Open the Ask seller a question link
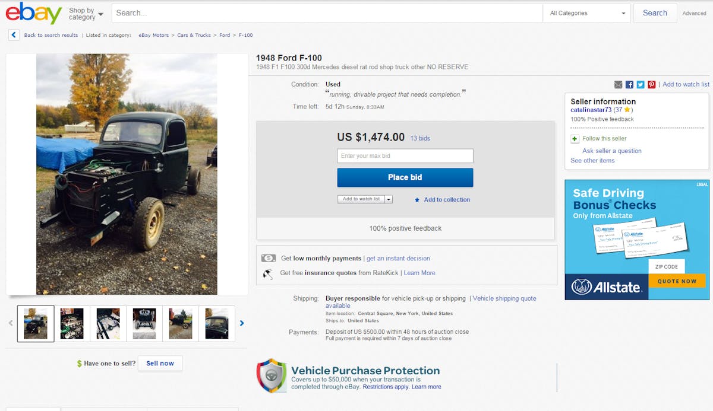This screenshot has height=411, width=713. click(611, 151)
